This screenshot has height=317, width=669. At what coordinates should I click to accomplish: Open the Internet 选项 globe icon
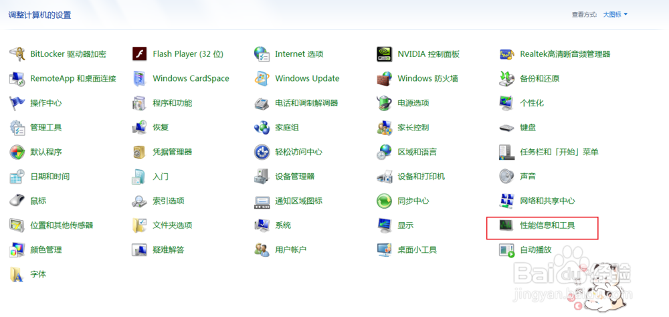click(262, 54)
